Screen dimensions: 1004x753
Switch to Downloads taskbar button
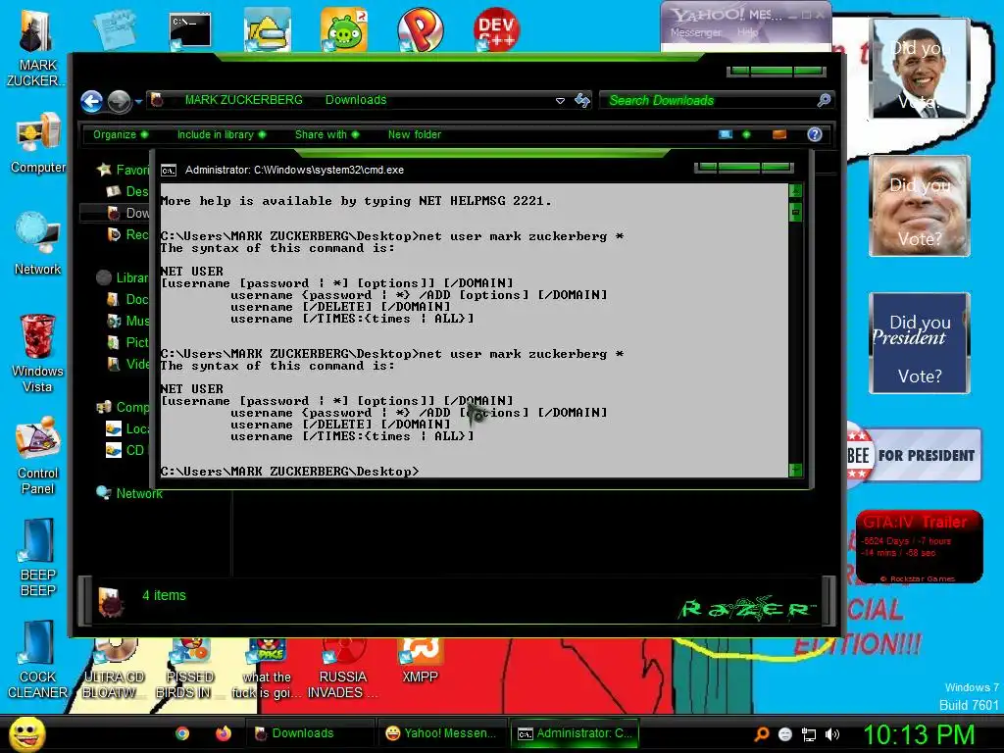click(x=310, y=733)
